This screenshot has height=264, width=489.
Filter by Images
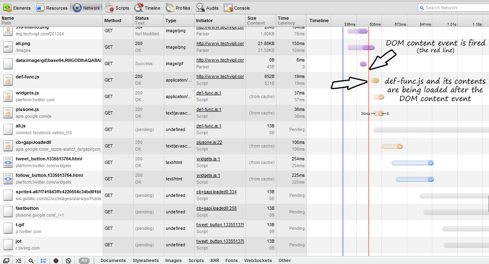173,260
